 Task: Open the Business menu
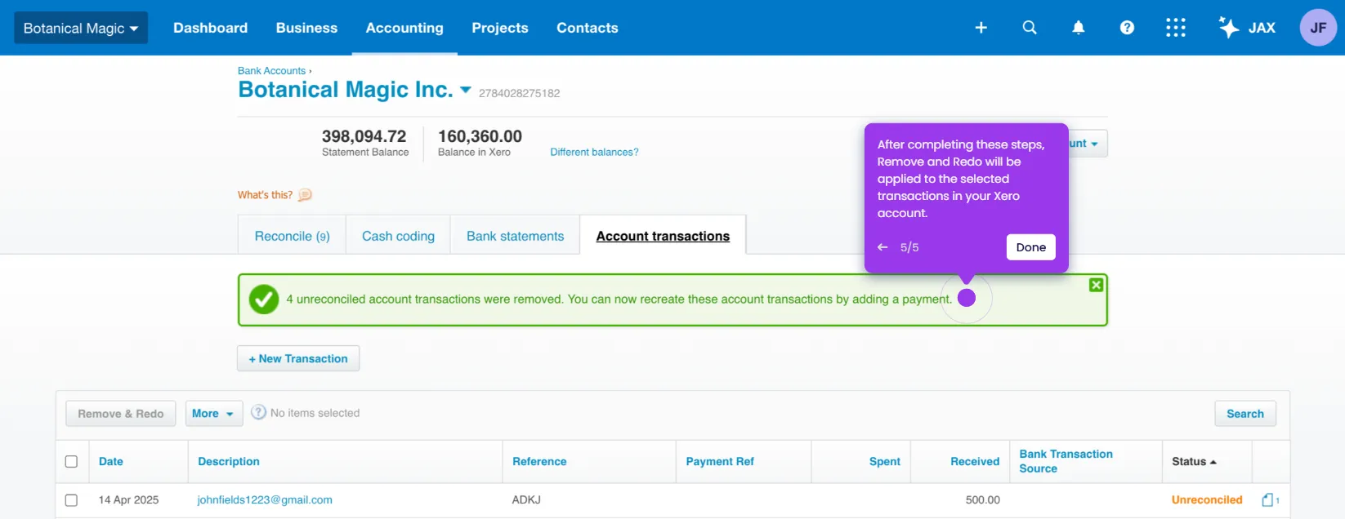[306, 28]
